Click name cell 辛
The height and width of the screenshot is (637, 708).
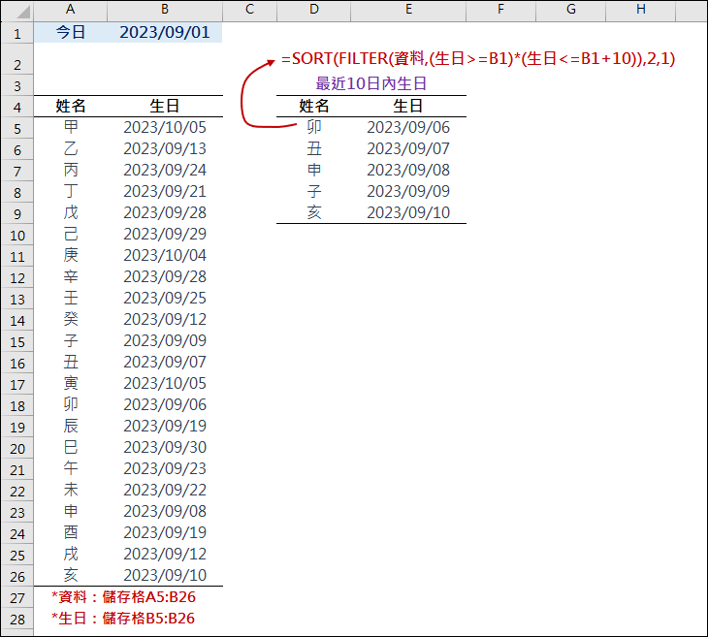click(71, 276)
